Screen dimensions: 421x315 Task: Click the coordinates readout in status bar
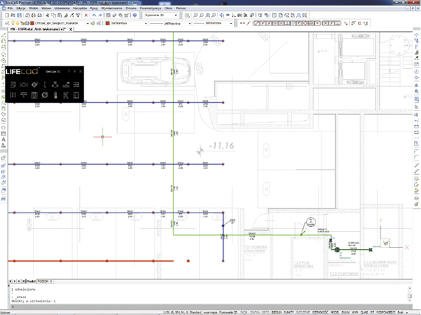click(x=175, y=312)
